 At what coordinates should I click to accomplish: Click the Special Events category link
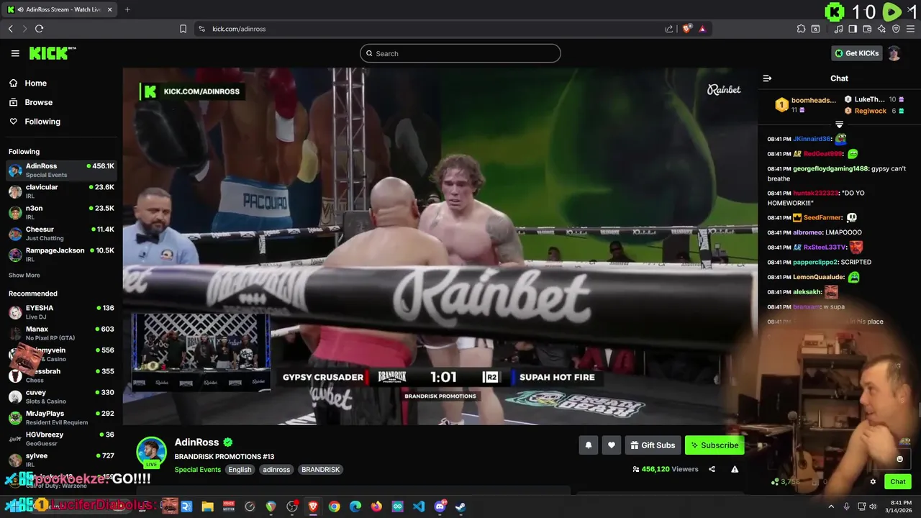[198, 470]
